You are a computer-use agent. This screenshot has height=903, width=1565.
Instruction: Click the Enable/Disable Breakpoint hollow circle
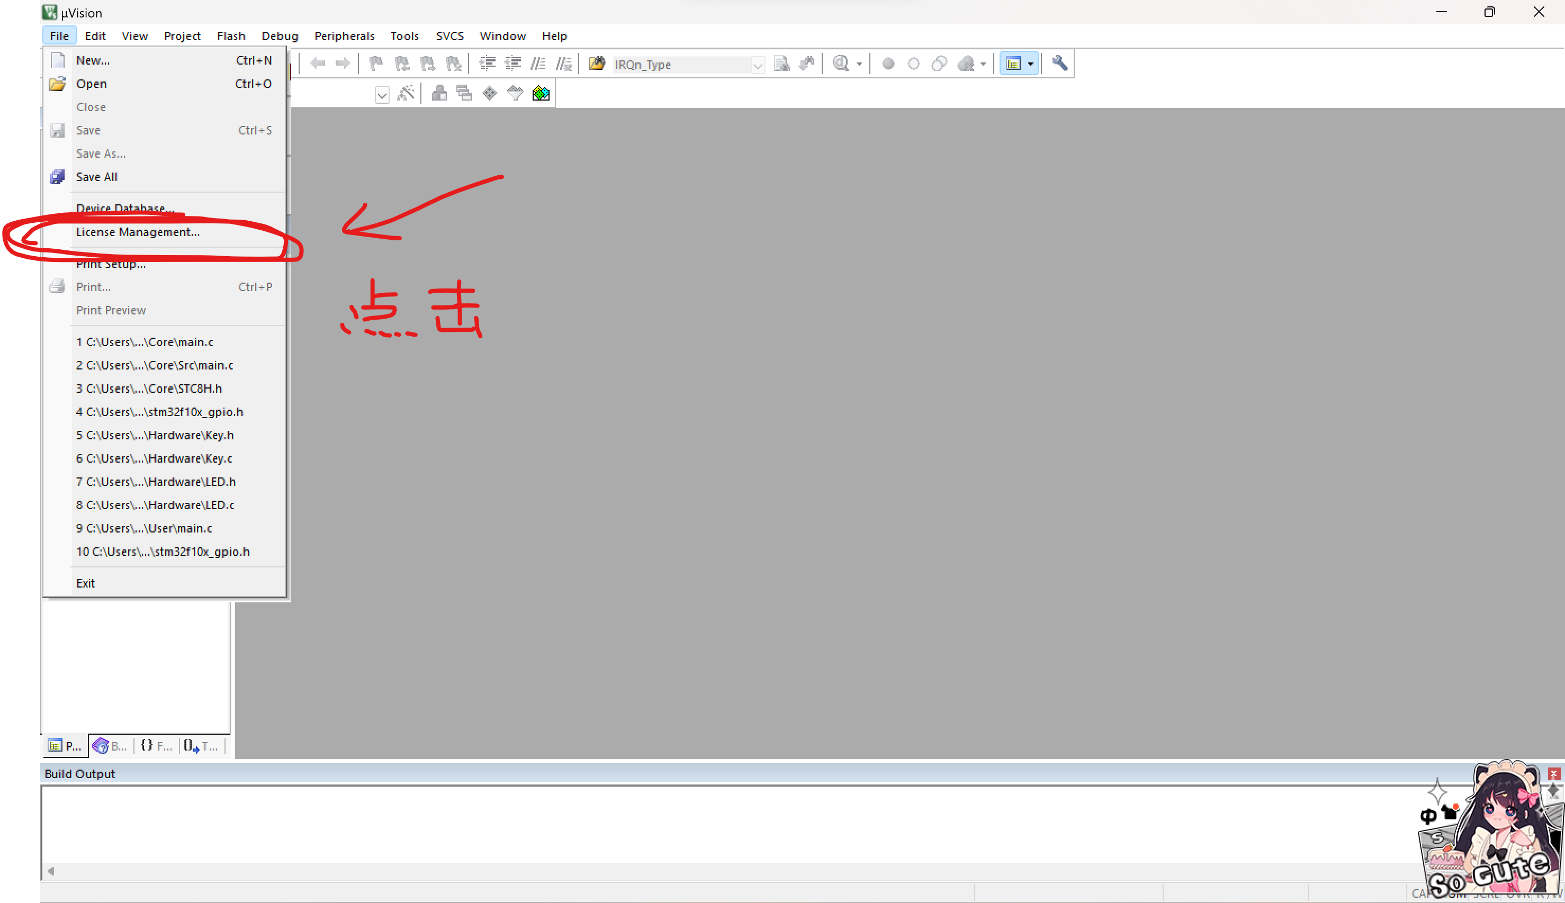point(913,64)
